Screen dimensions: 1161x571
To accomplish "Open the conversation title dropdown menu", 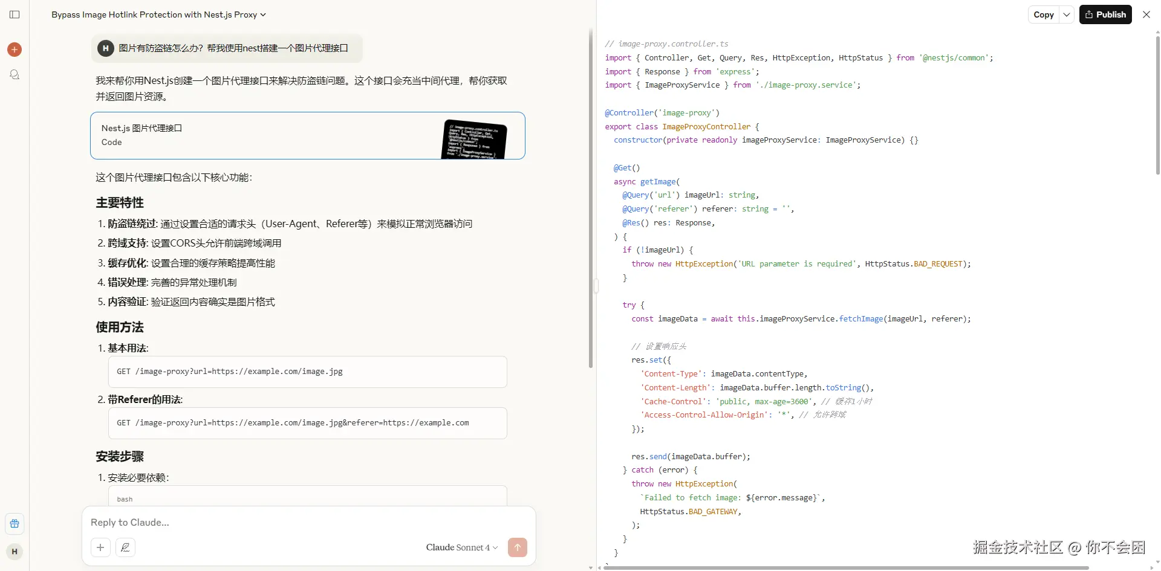I will click(159, 15).
